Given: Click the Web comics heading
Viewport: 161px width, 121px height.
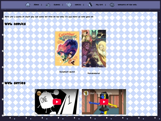Looking at the screenshot, I should [x=15, y=24].
